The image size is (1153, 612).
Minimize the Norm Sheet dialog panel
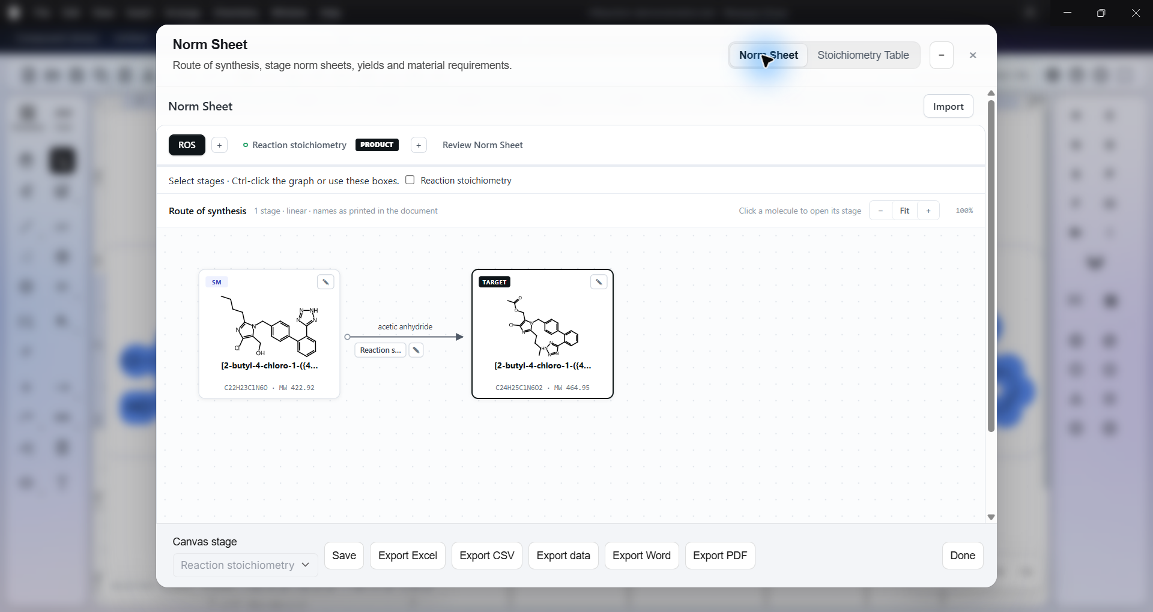tap(942, 55)
